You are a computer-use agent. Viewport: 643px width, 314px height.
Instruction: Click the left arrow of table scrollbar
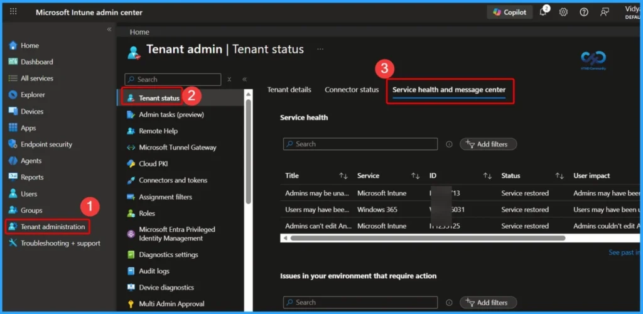(x=284, y=238)
